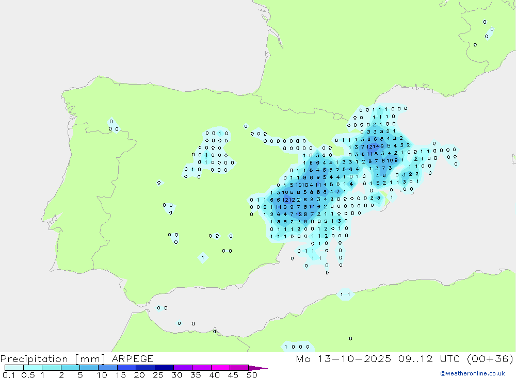The width and height of the screenshot is (516, 378).
Task: Click the '15' legend scale label
Action: tap(121, 375)
